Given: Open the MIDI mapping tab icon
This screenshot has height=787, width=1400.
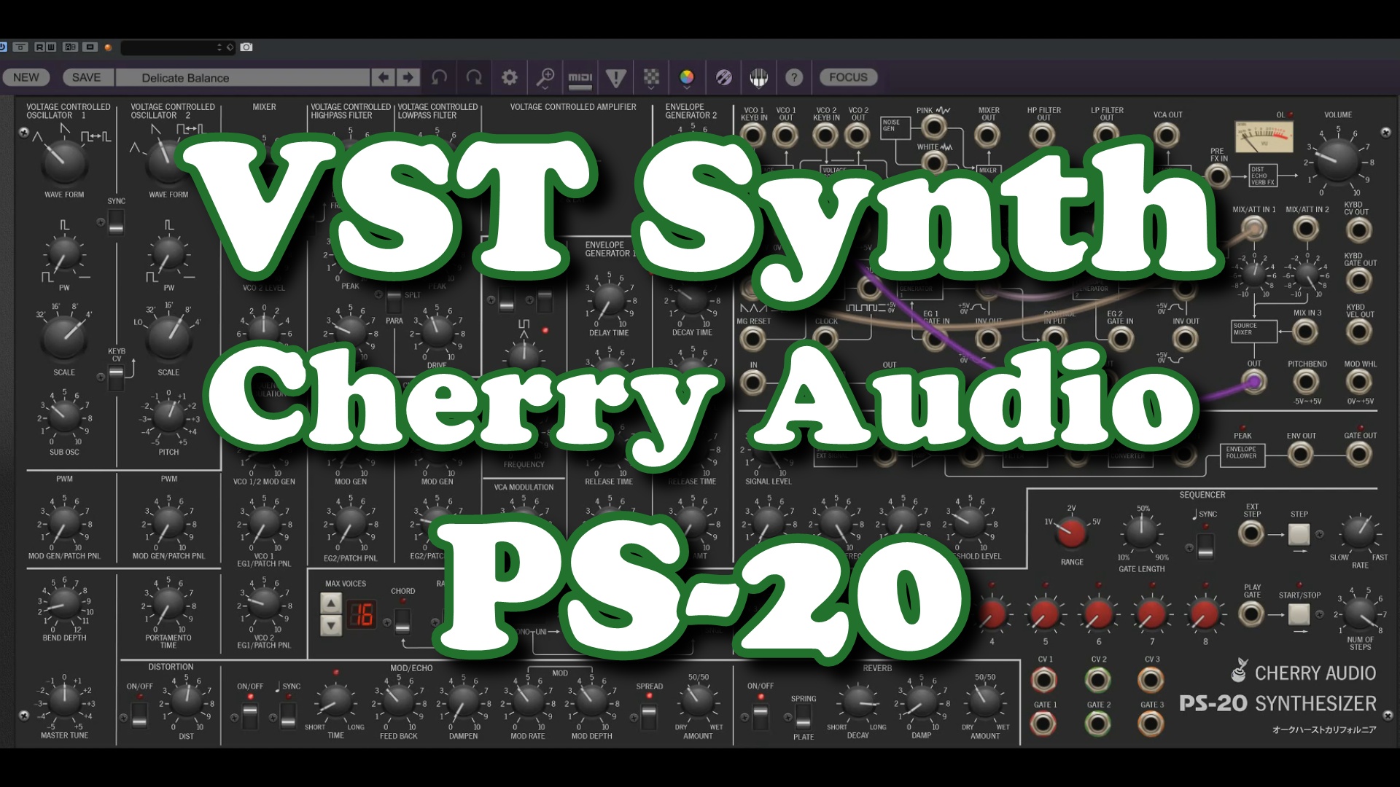Looking at the screenshot, I should click(x=580, y=77).
